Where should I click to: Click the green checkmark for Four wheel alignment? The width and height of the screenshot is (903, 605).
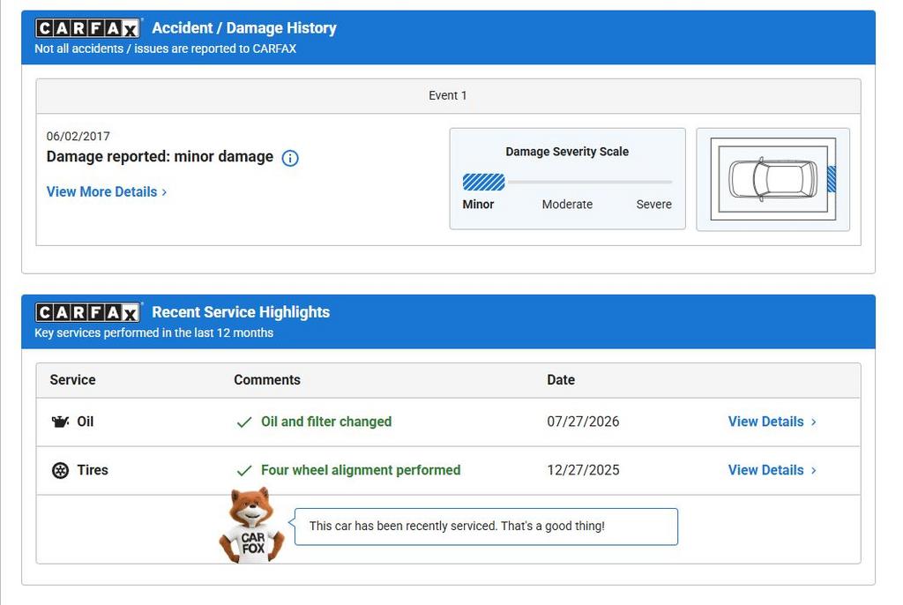tap(244, 471)
